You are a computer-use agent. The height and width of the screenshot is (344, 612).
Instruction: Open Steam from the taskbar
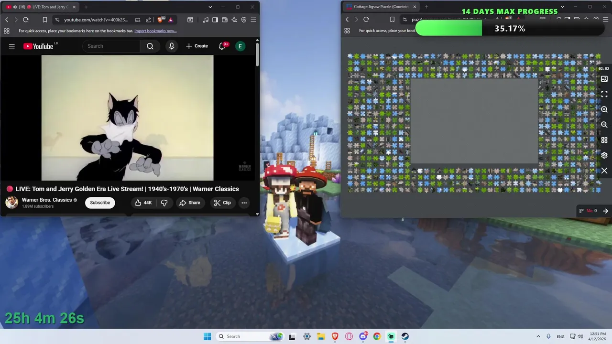[x=405, y=336]
